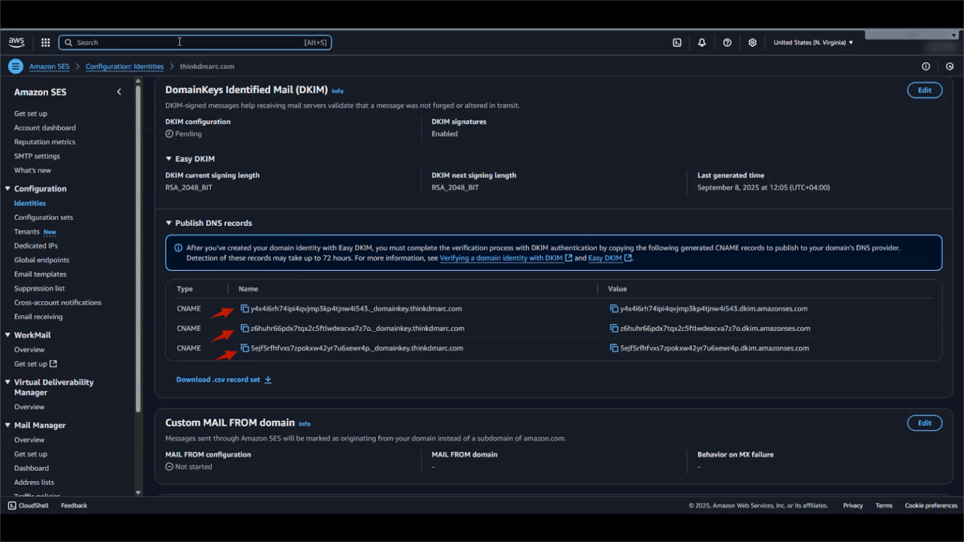Image resolution: width=964 pixels, height=542 pixels.
Task: Open Suppression list from the sidebar
Action: click(39, 288)
